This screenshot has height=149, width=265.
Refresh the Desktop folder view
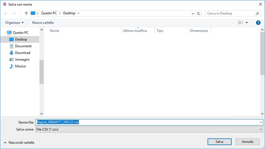(x=199, y=14)
